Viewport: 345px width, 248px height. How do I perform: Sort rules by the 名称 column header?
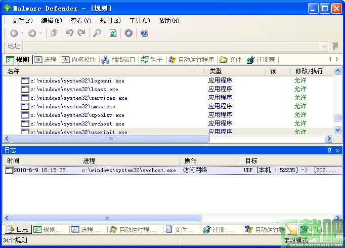click(104, 71)
